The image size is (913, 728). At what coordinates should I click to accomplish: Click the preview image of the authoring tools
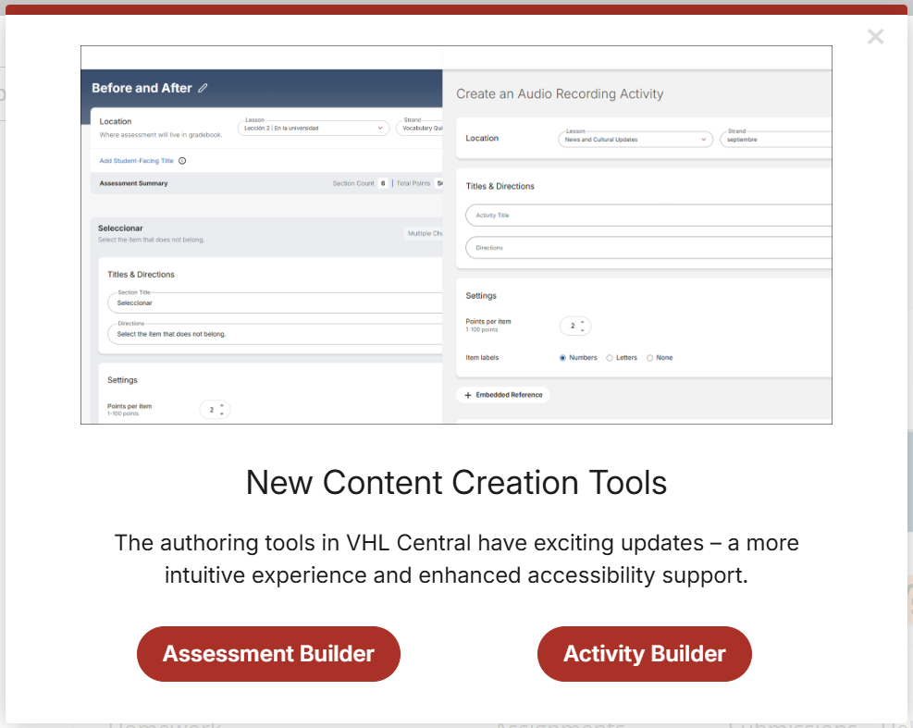456,235
